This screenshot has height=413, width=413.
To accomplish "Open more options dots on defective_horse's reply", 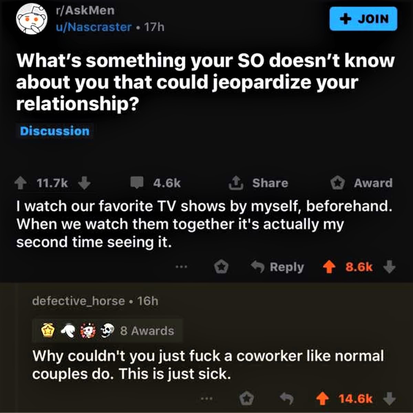I will point(206,399).
